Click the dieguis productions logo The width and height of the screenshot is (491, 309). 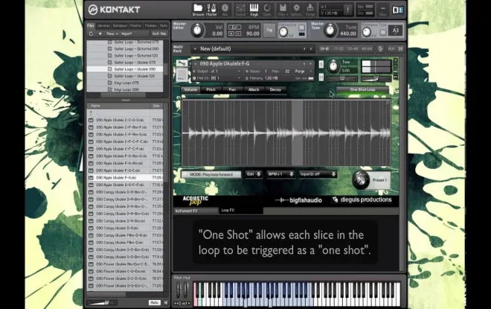362,200
